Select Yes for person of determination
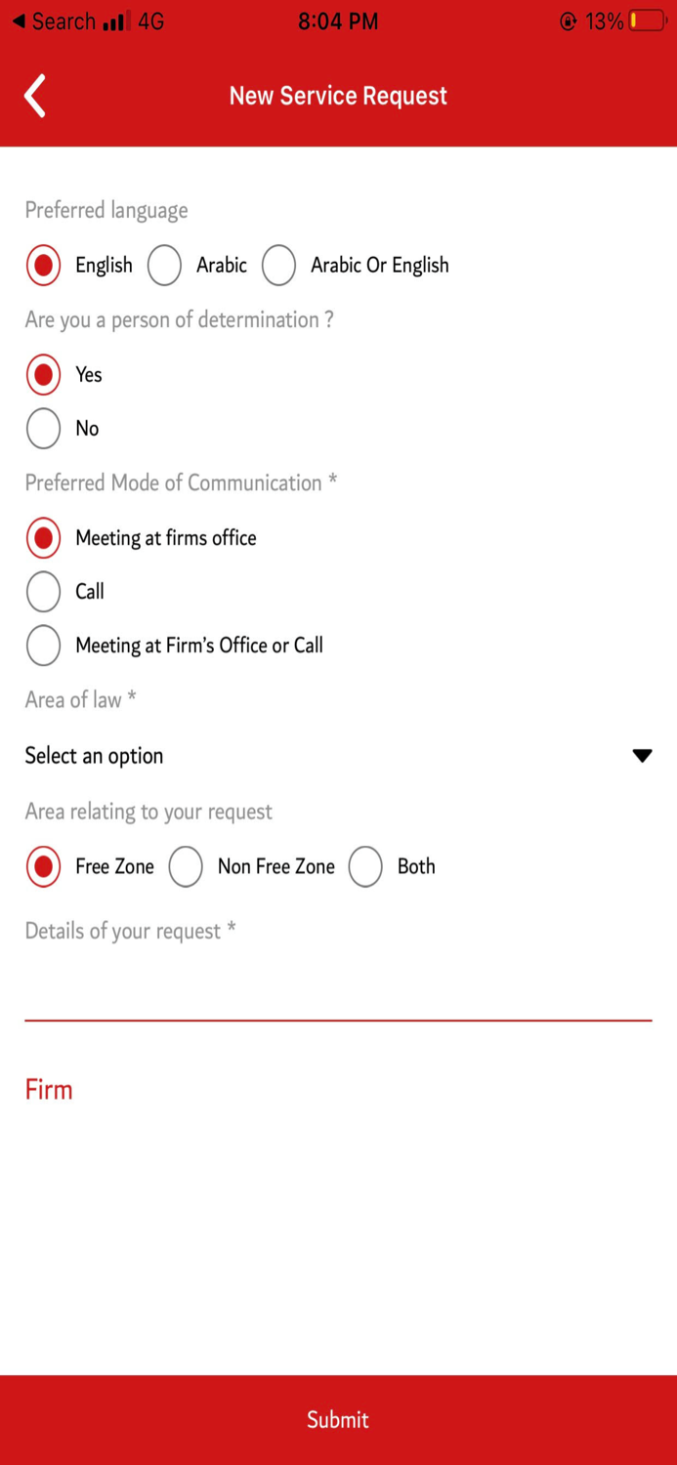 [44, 375]
